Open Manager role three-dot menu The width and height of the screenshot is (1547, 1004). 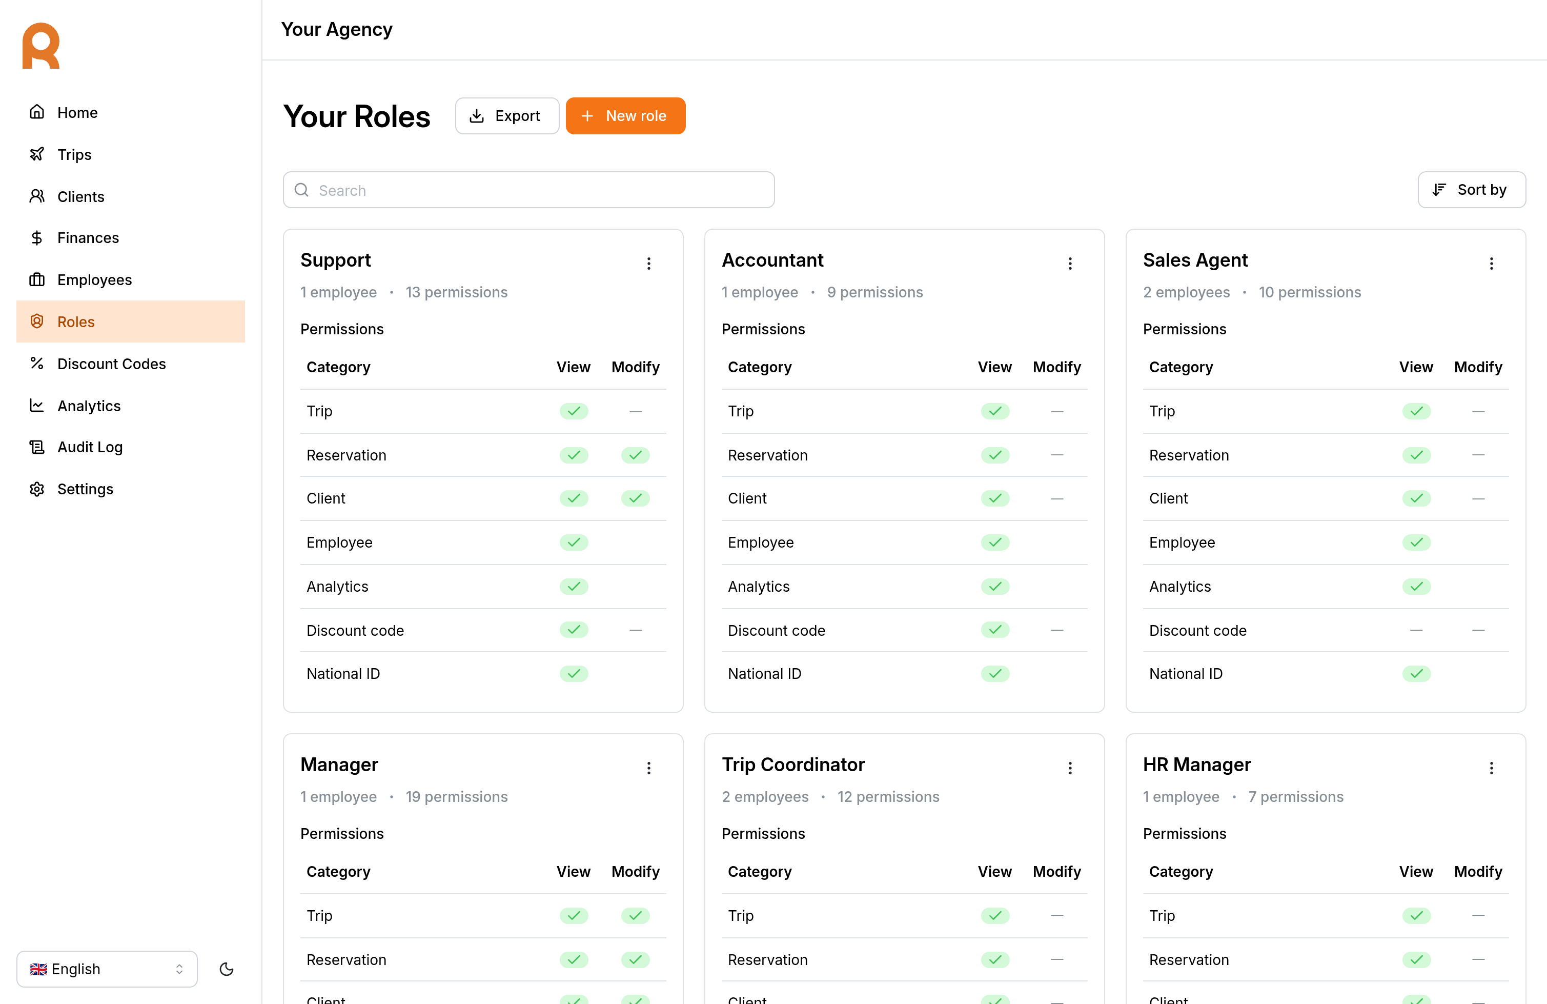point(649,768)
